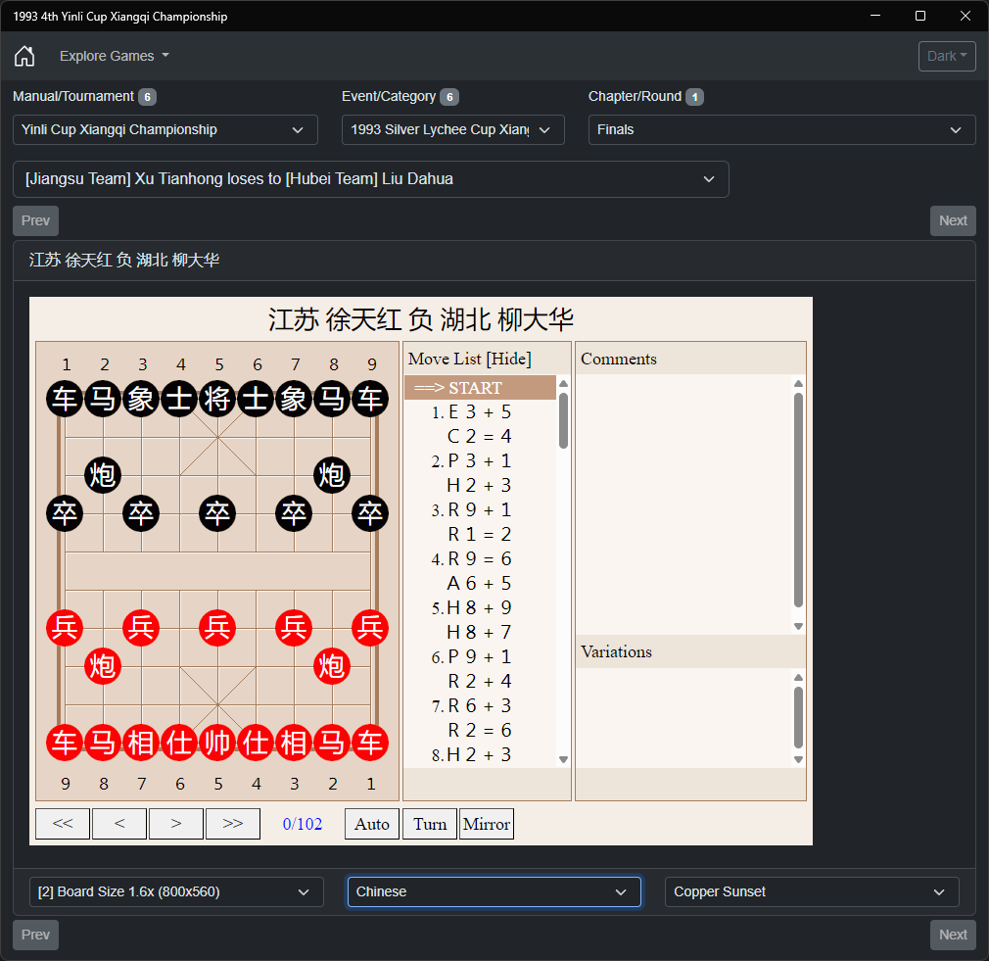Screen dimensions: 989x961
Task: Click the red 相 elephant on file 7
Action: coord(141,743)
